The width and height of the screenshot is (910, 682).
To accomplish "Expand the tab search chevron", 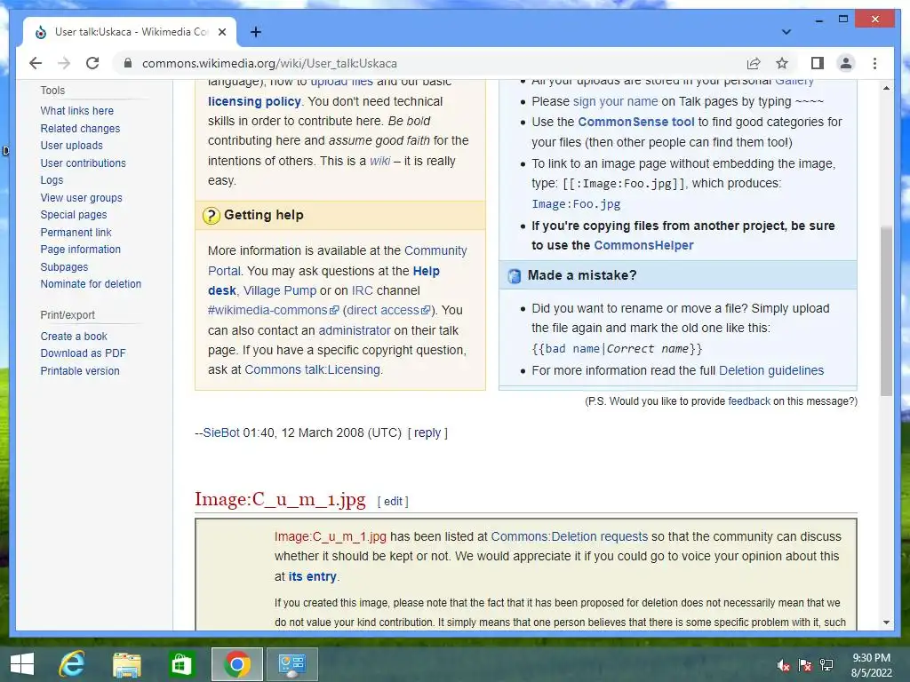I will tap(786, 32).
